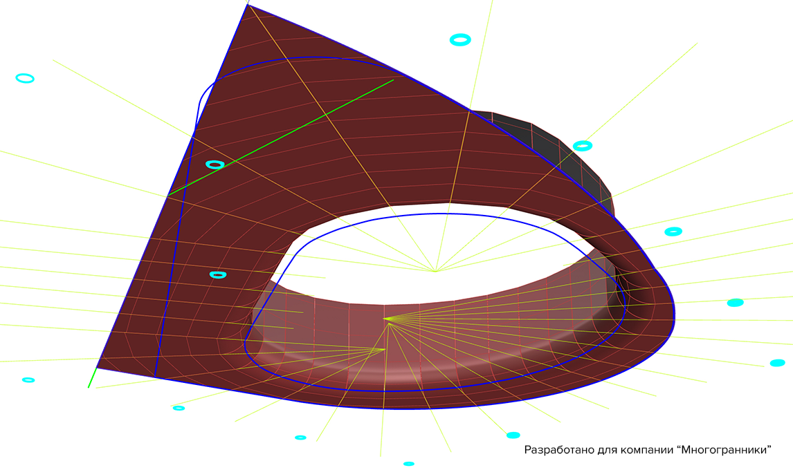Screen dimensions: 793x470
Task: Pick the hollow cyan ring in the upper-left corner
Action: pyautogui.click(x=25, y=78)
